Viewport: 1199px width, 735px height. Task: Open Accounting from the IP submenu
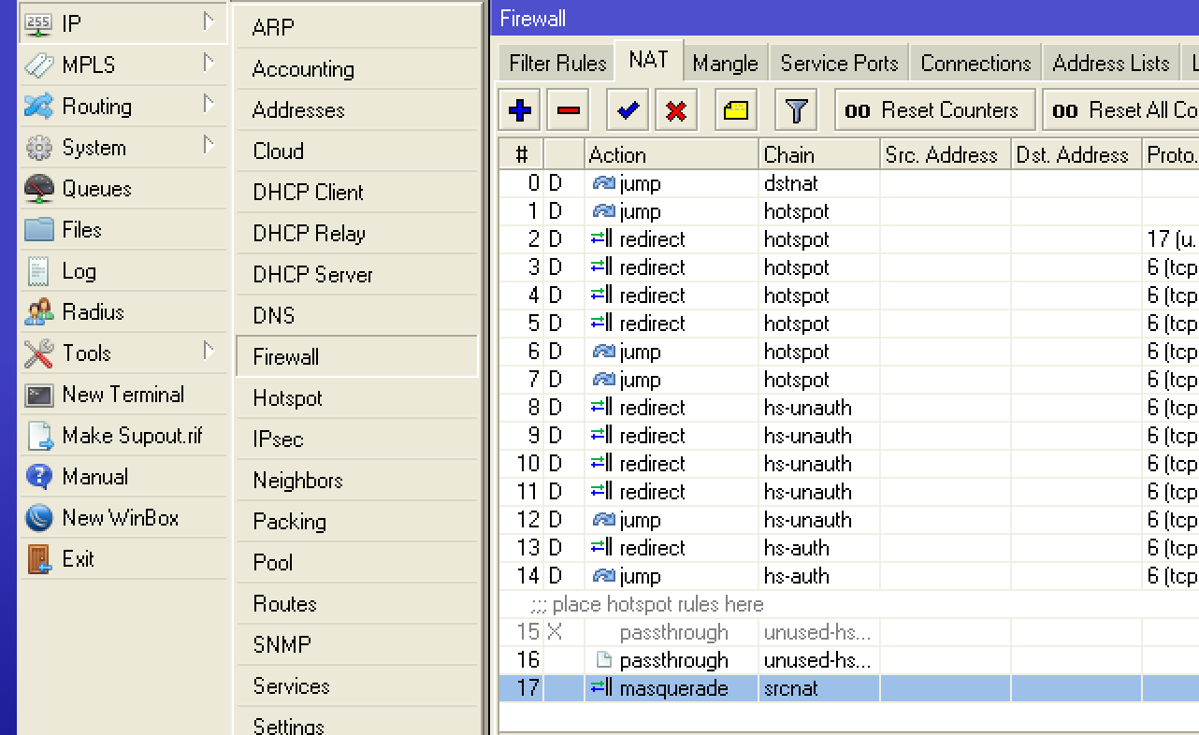click(x=355, y=69)
